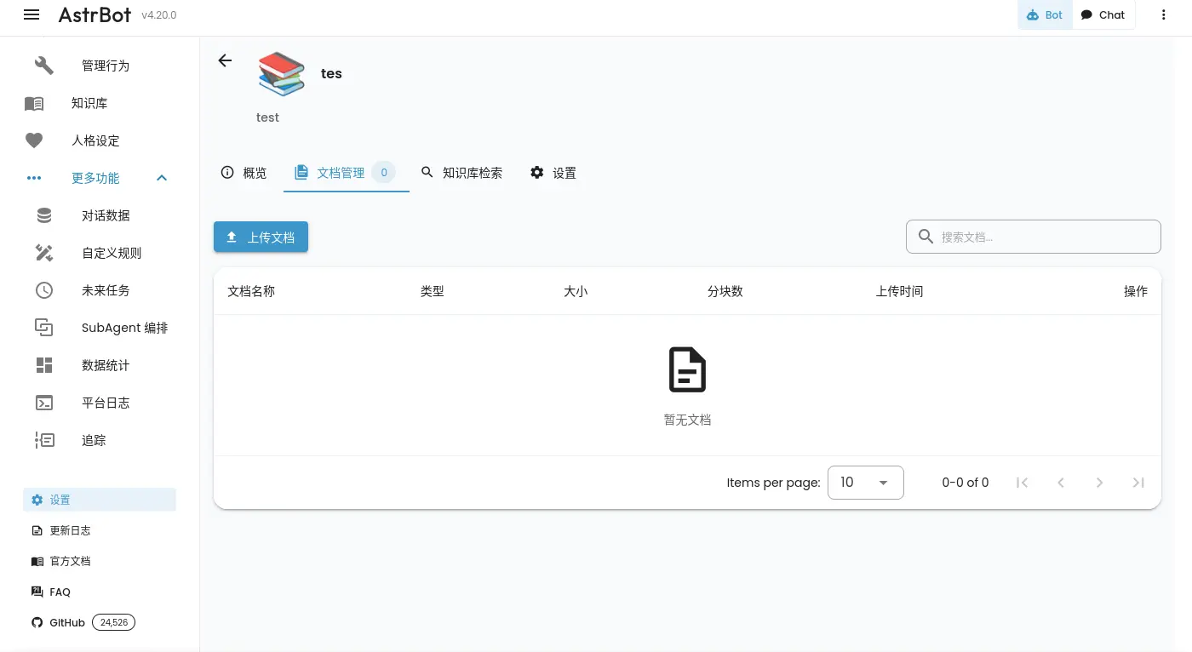Open 设置 tab with gear icon
This screenshot has height=652, width=1192.
(x=553, y=173)
